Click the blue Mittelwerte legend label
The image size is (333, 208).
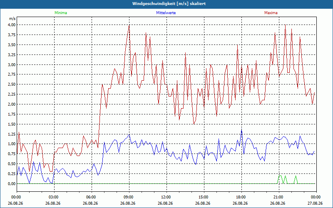tap(166, 13)
